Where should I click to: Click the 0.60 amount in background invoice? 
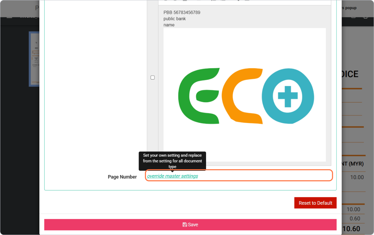[x=355, y=218]
